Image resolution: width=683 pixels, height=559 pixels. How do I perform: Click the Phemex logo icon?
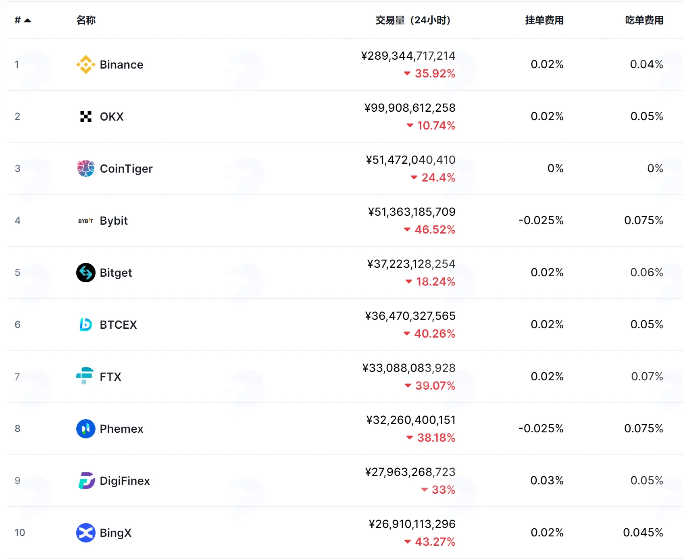point(85,429)
